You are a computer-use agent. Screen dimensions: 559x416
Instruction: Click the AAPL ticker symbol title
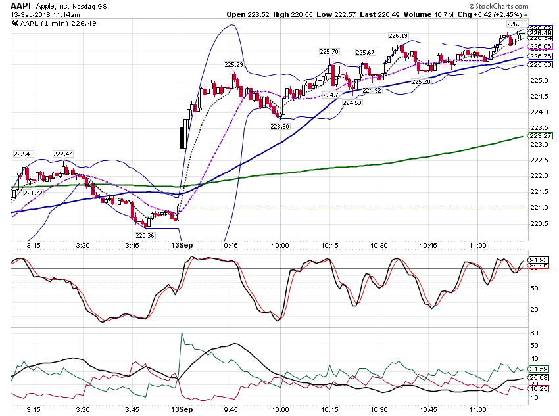click(22, 6)
